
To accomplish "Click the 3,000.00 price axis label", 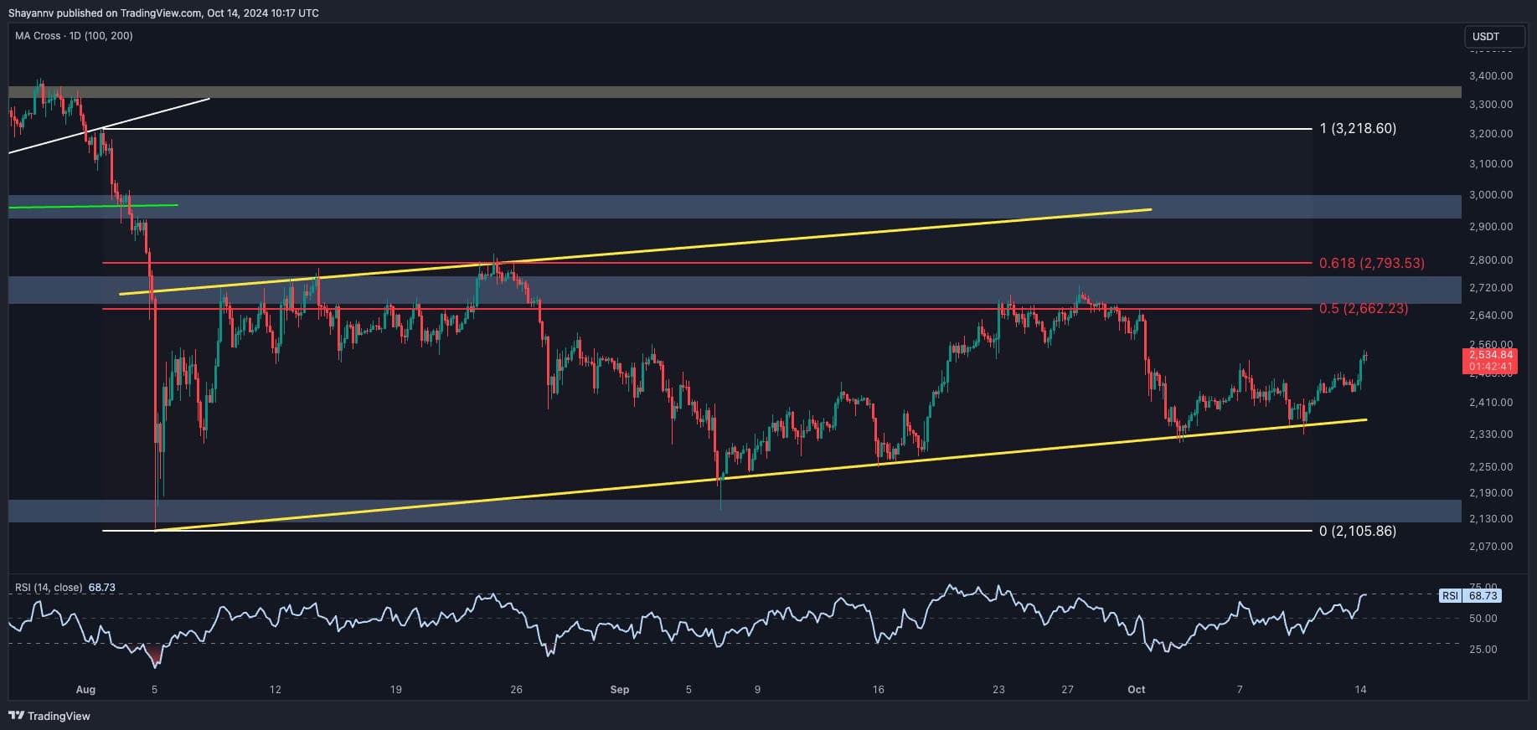I will pyautogui.click(x=1491, y=195).
